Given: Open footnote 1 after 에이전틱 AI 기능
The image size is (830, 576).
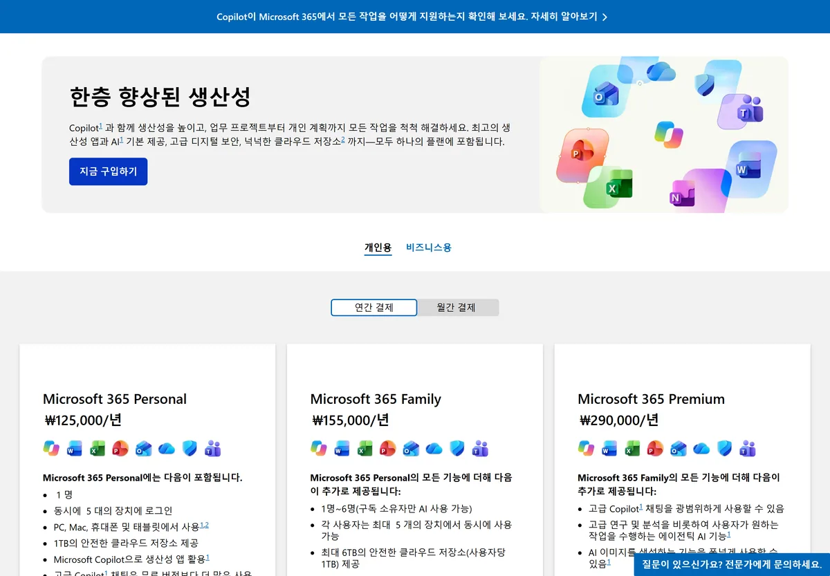Looking at the screenshot, I should tap(729, 535).
